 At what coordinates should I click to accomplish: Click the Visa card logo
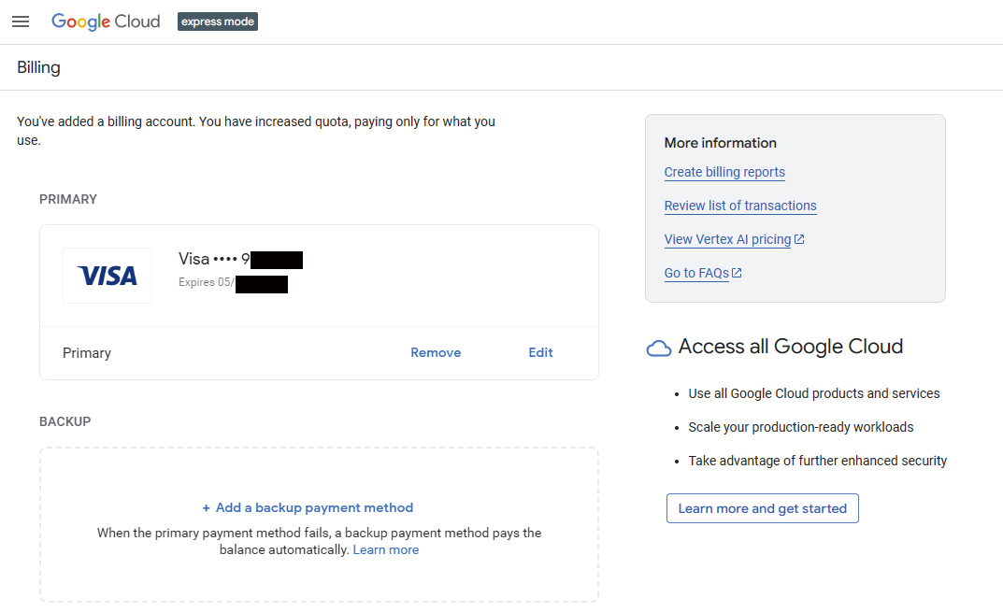(107, 276)
